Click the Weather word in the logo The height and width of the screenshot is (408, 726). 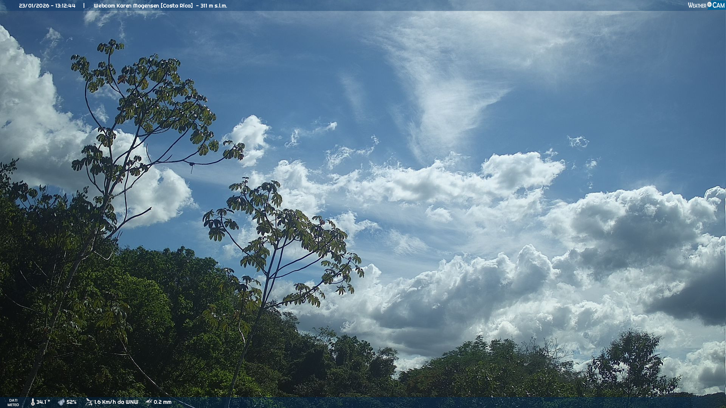(697, 5)
